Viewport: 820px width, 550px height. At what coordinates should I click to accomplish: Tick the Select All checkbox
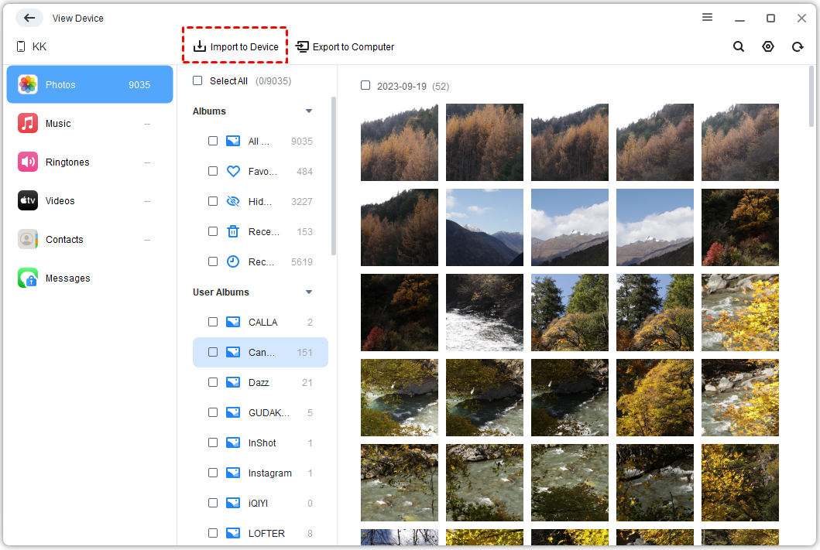click(x=197, y=80)
